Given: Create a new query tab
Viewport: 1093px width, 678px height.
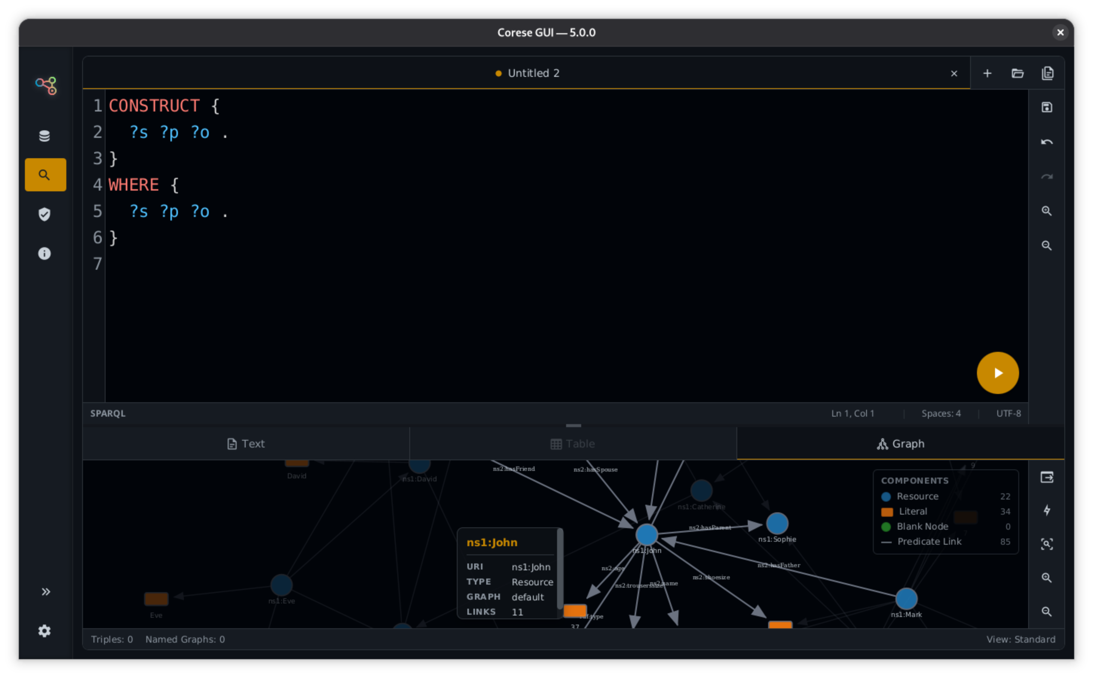Looking at the screenshot, I should coord(987,73).
